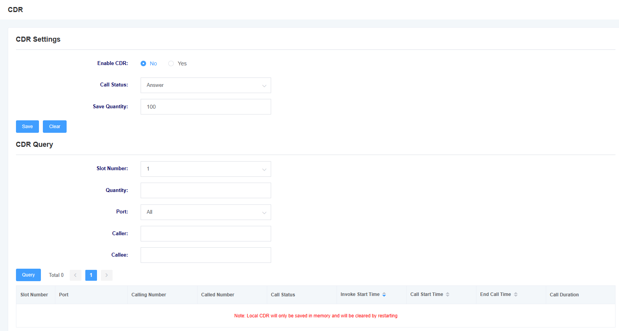This screenshot has width=619, height=331.
Task: Open the Slot Number dropdown
Action: click(x=206, y=169)
